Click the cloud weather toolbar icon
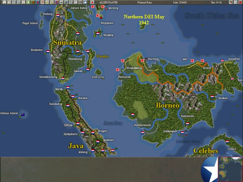This screenshot has width=243, height=182. pos(85,2)
